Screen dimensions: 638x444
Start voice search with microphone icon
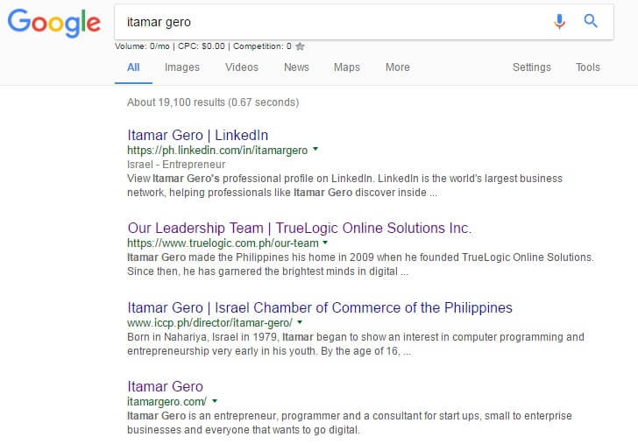559,21
